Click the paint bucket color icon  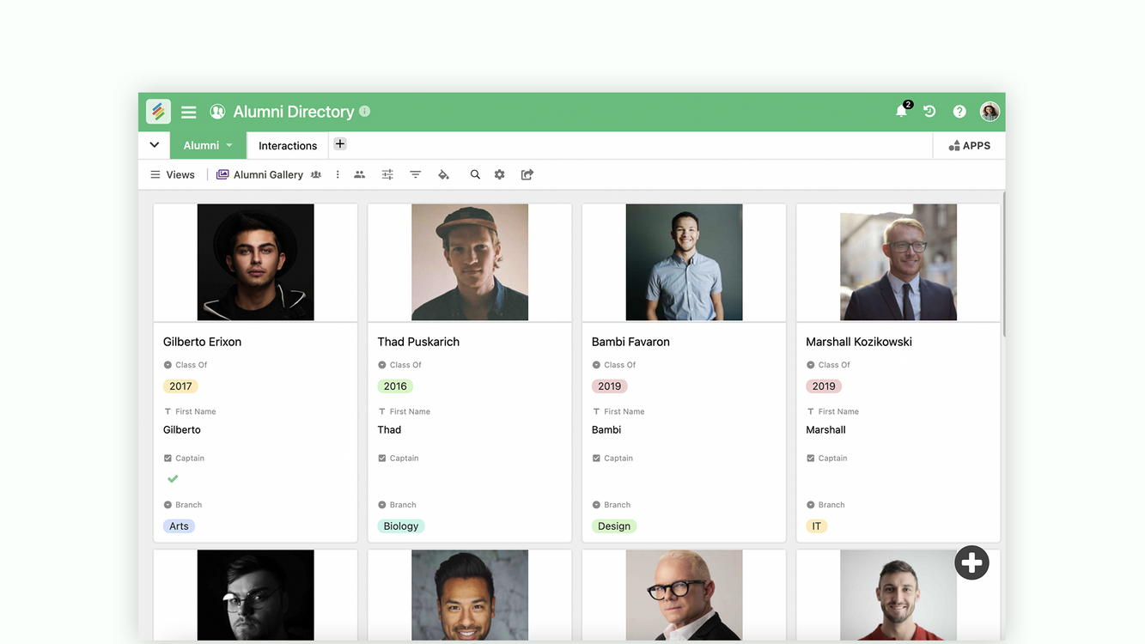pyautogui.click(x=443, y=174)
